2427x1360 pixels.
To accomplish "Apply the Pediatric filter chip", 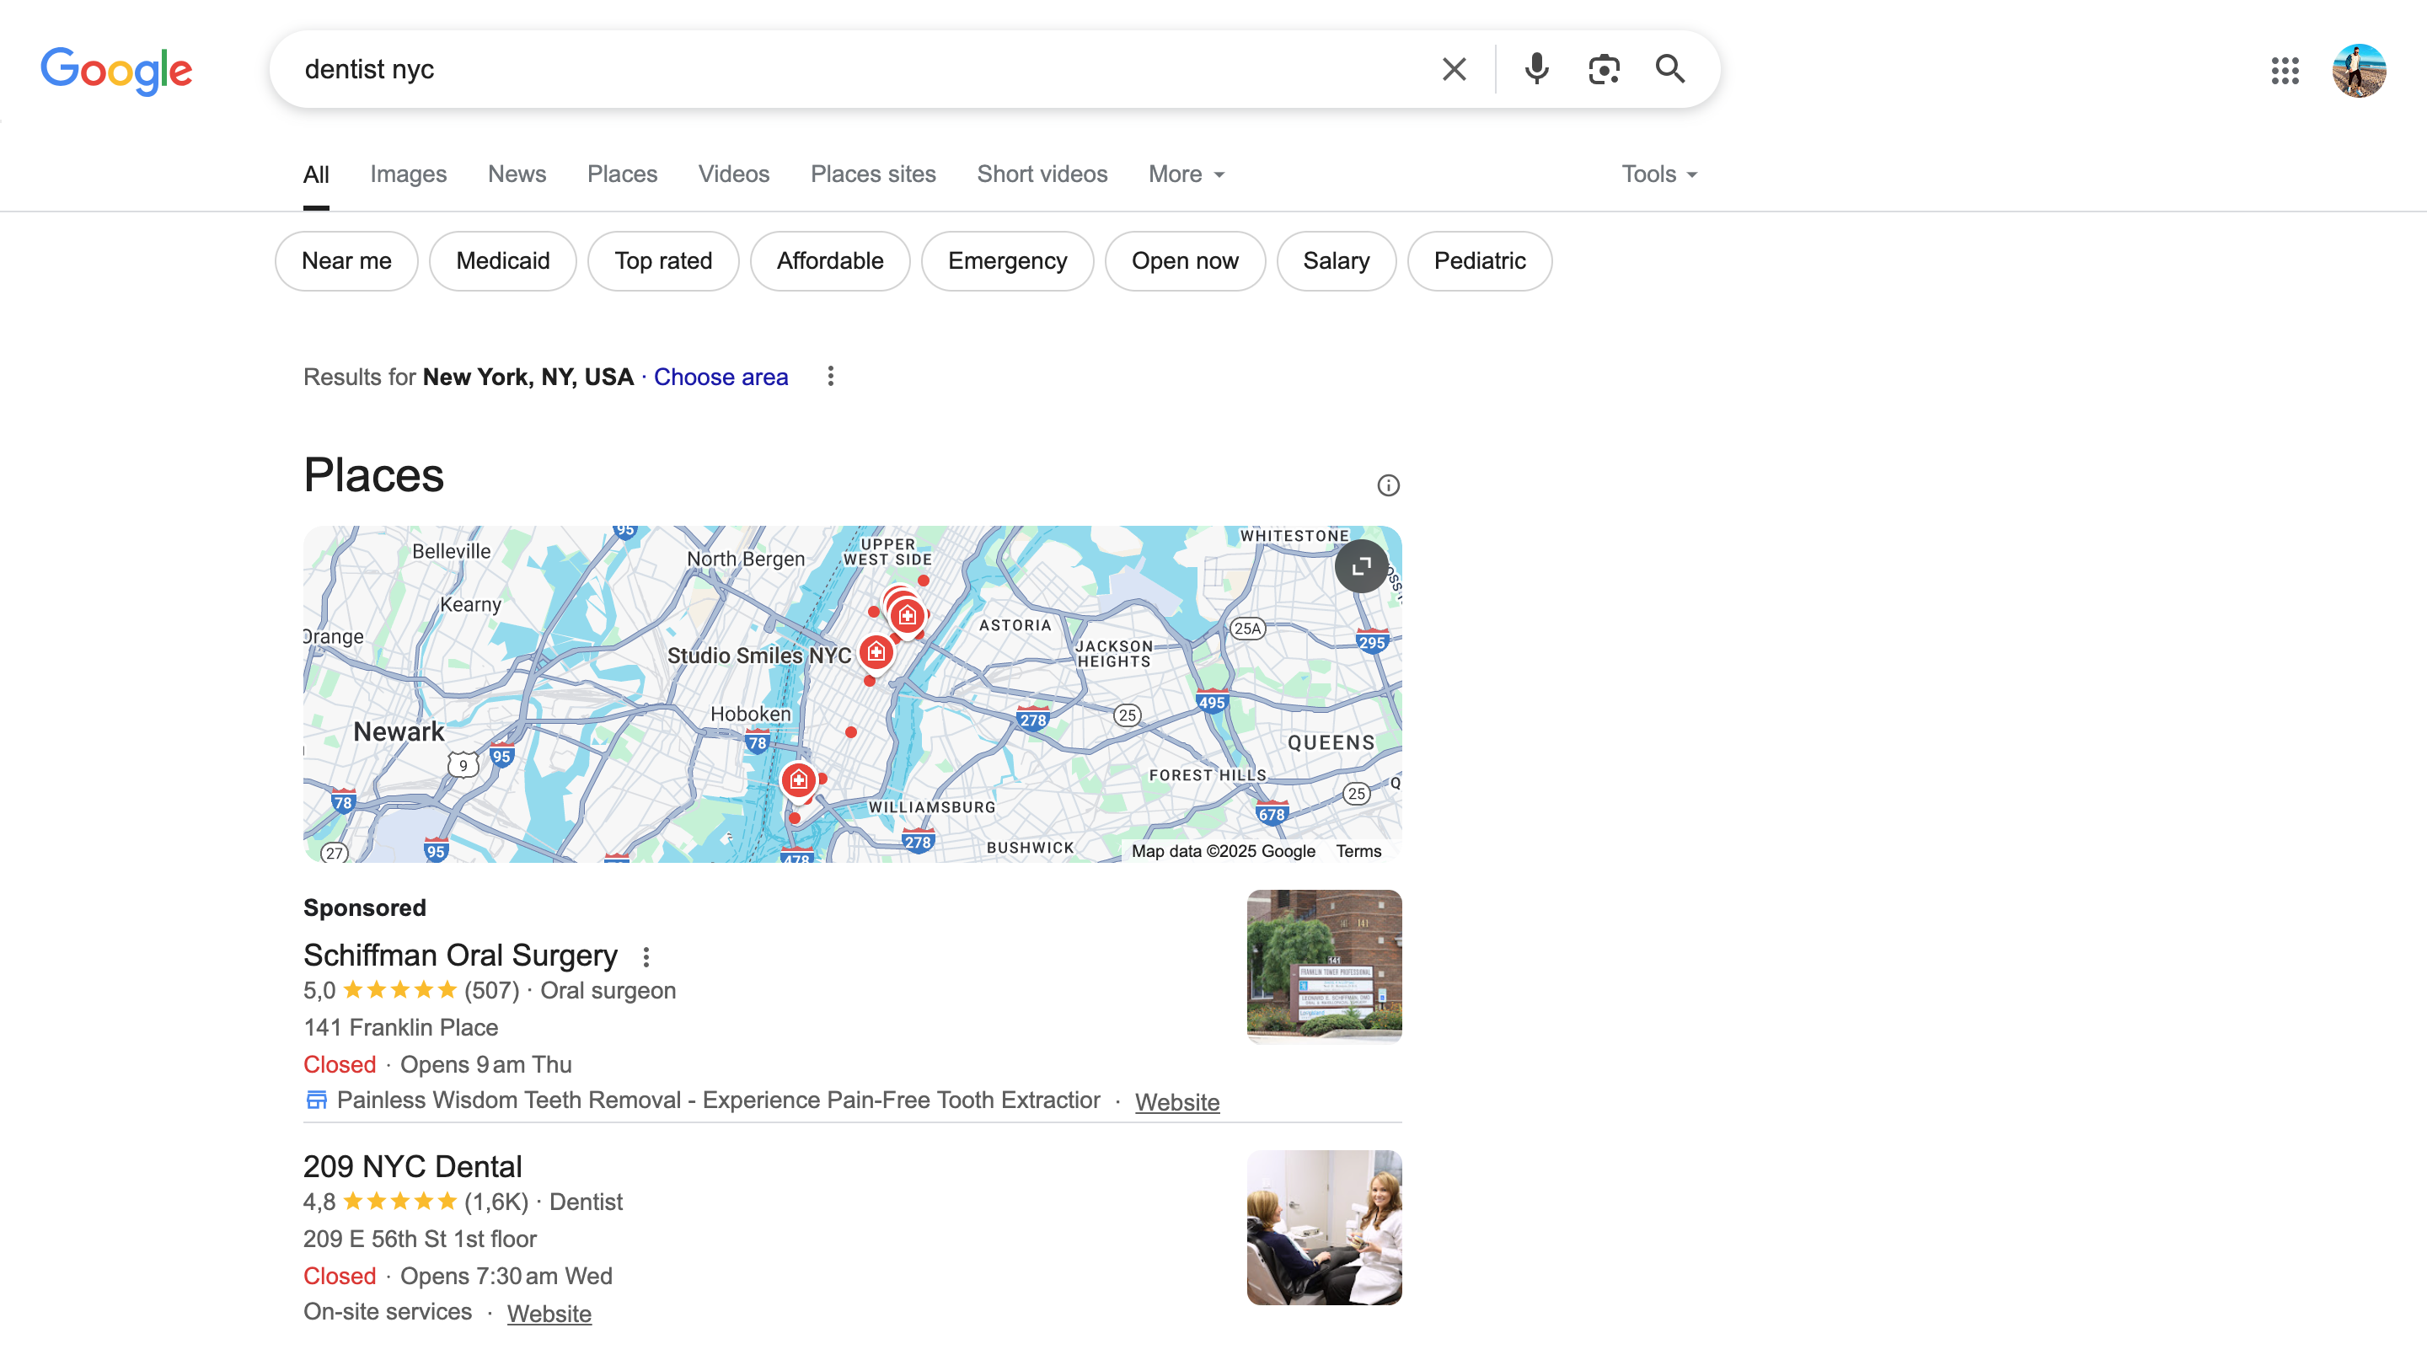I will (x=1479, y=261).
